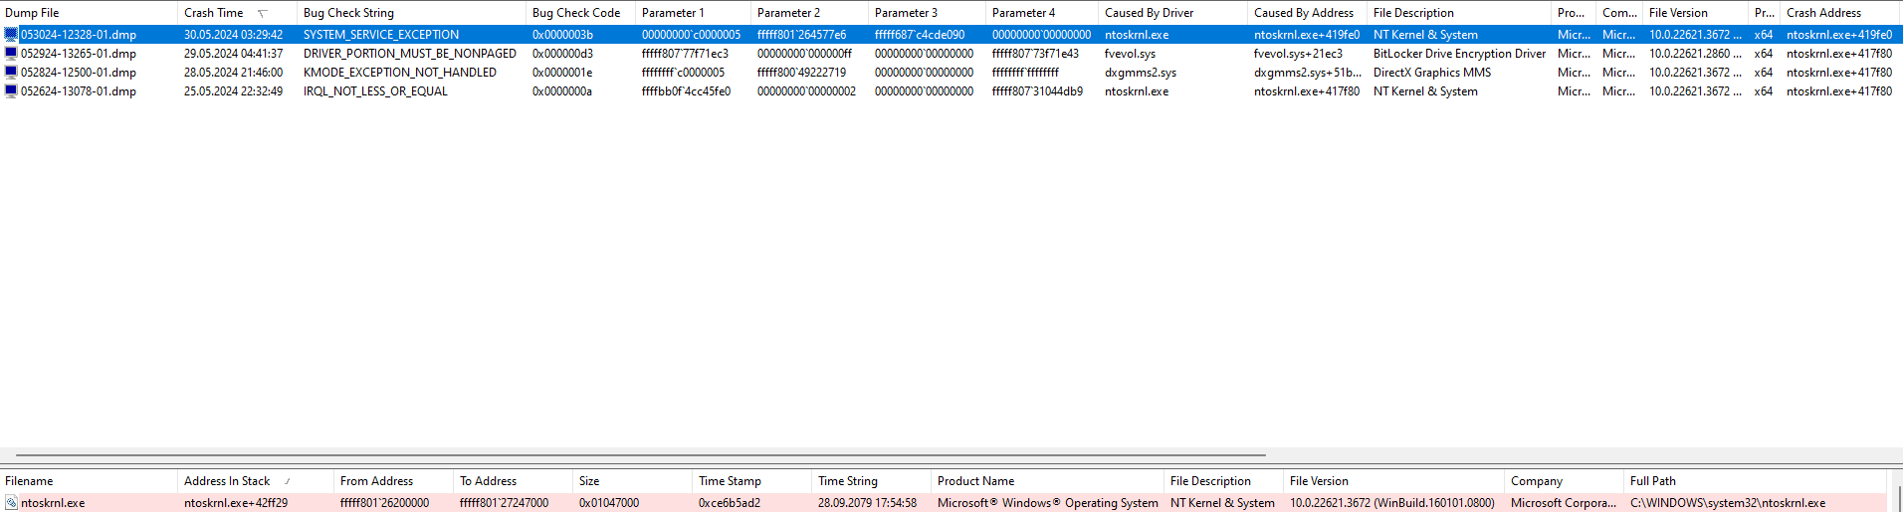Click the fvevol.sys driver cell
This screenshot has width=1903, height=512.
1131,53
